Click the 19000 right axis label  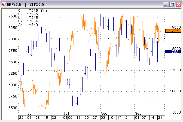coord(175,28)
